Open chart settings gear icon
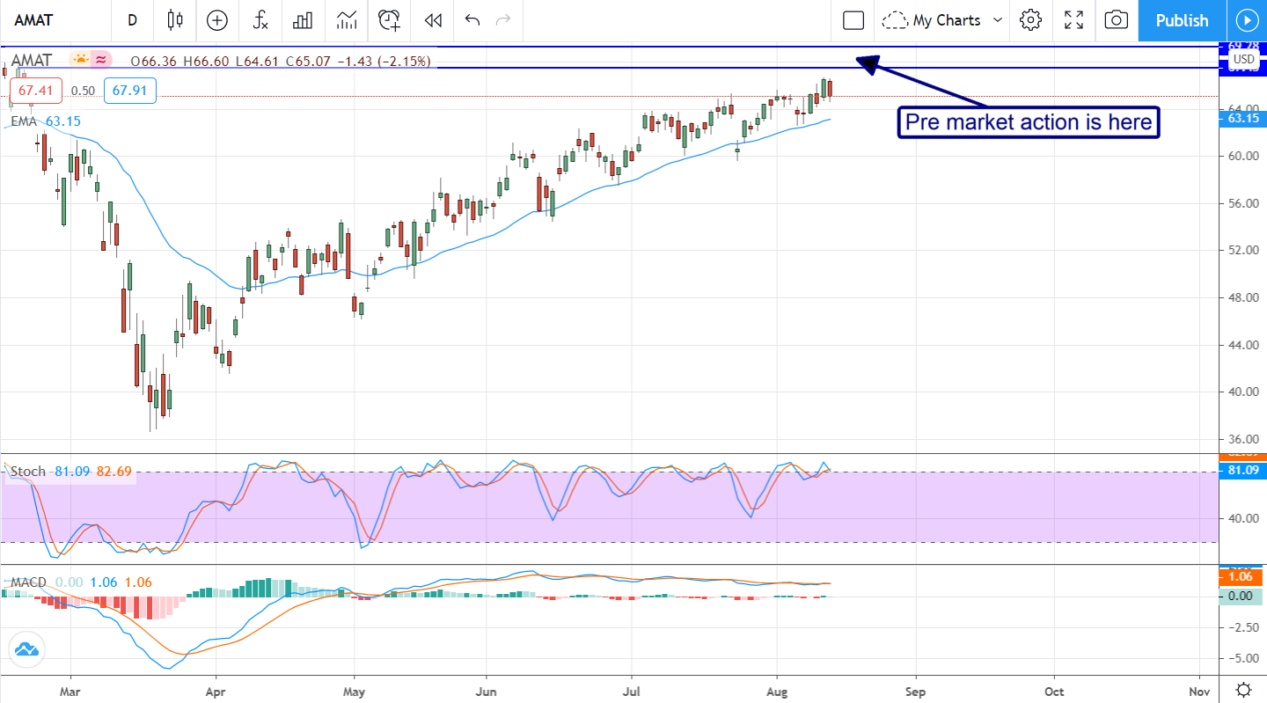 1031,20
